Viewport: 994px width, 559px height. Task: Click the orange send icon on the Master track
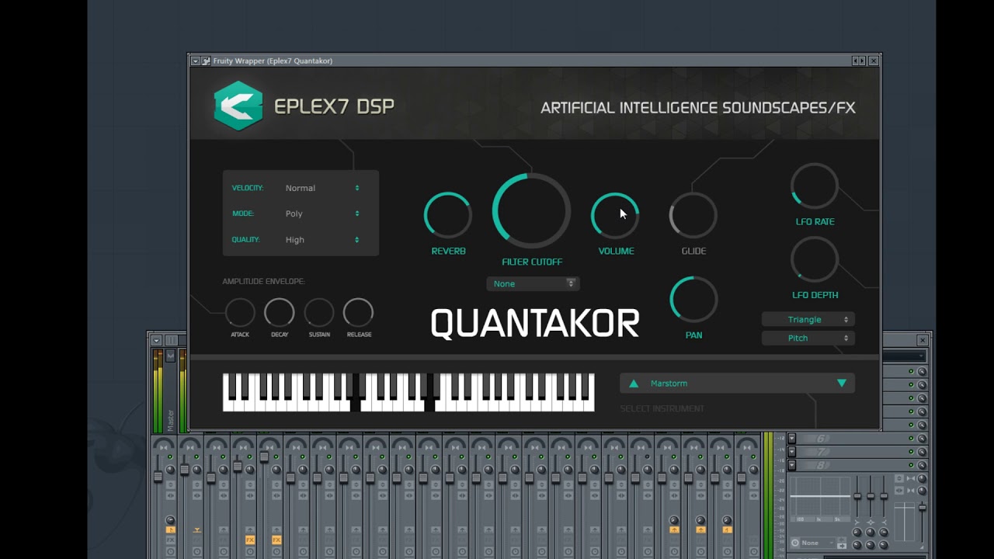pos(170,529)
